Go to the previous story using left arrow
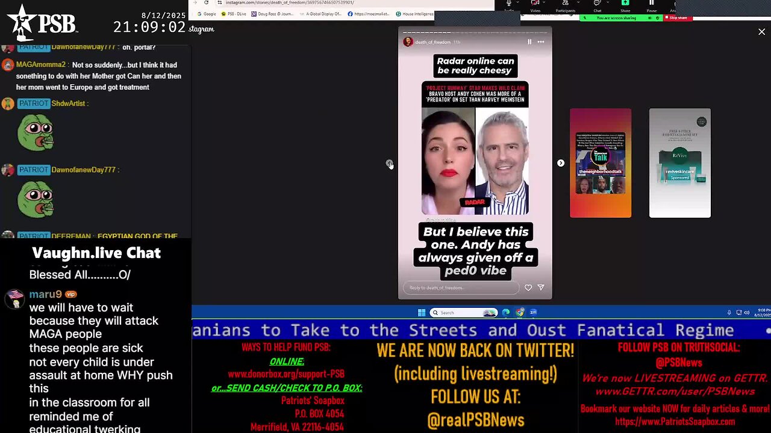 pyautogui.click(x=390, y=163)
